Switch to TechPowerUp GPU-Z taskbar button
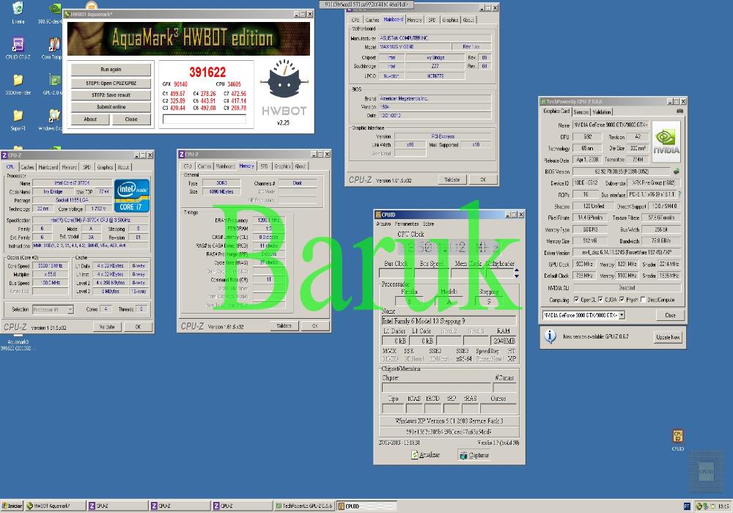This screenshot has height=513, width=733. click(x=304, y=506)
